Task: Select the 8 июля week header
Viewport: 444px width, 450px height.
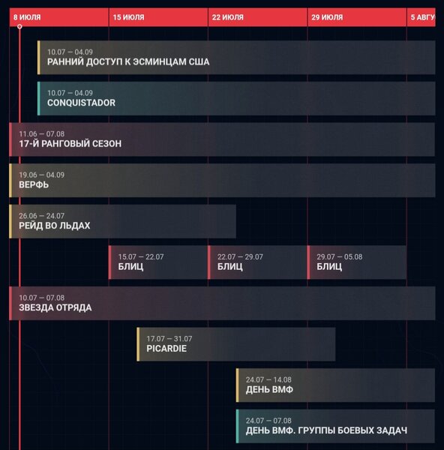Action: 59,17
